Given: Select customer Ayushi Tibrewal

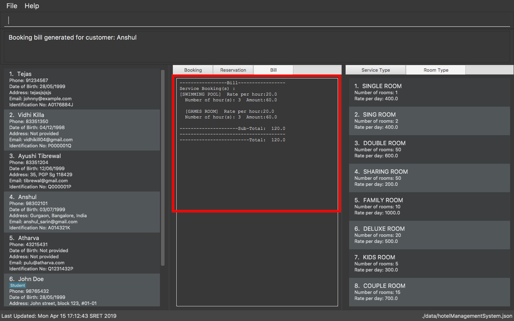Looking at the screenshot, I should pos(82,171).
